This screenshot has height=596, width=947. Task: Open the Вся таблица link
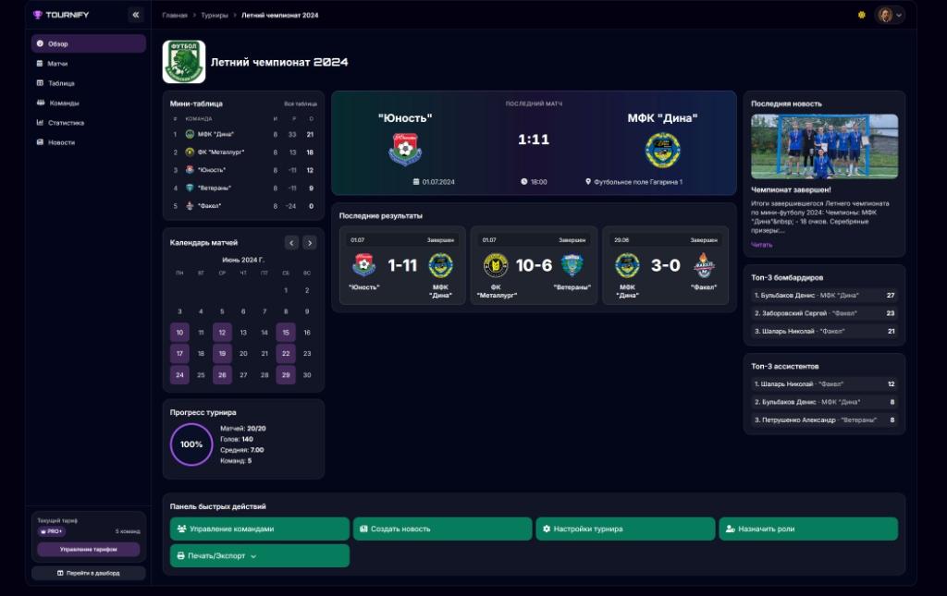click(x=301, y=103)
